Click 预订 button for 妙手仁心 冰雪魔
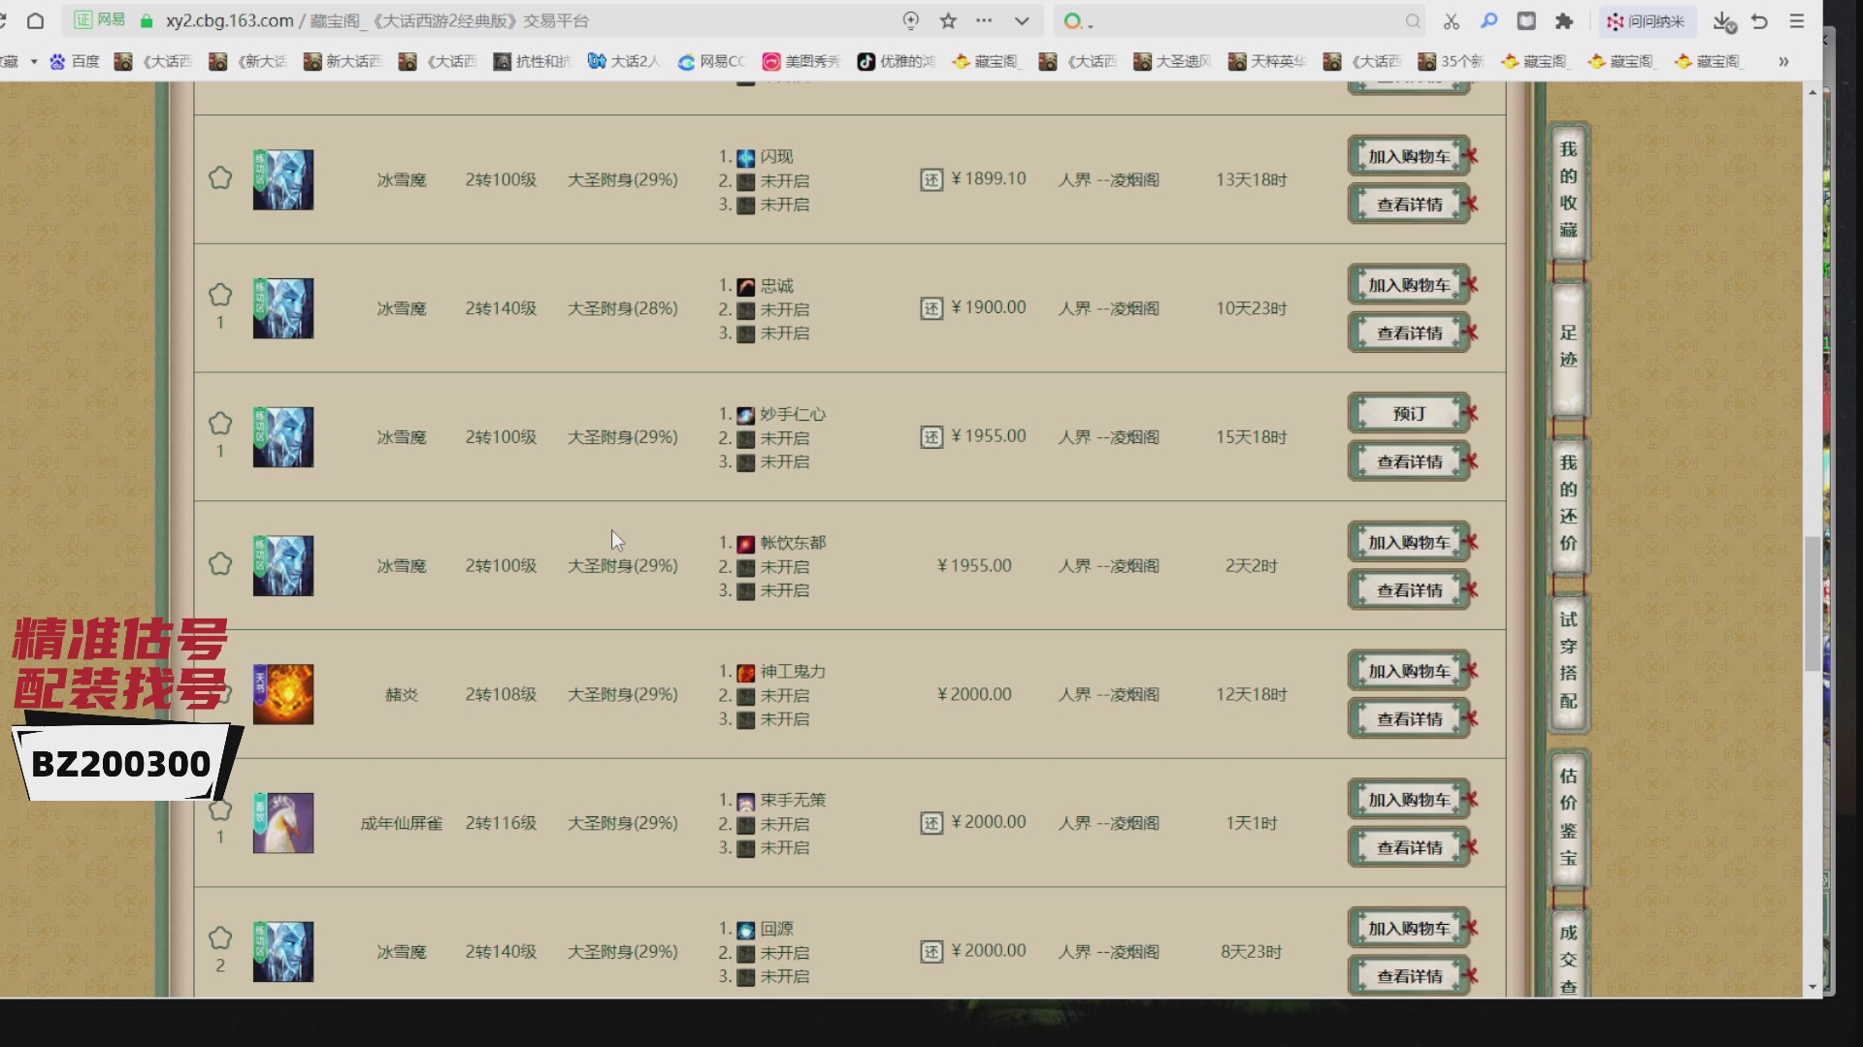 1408,414
